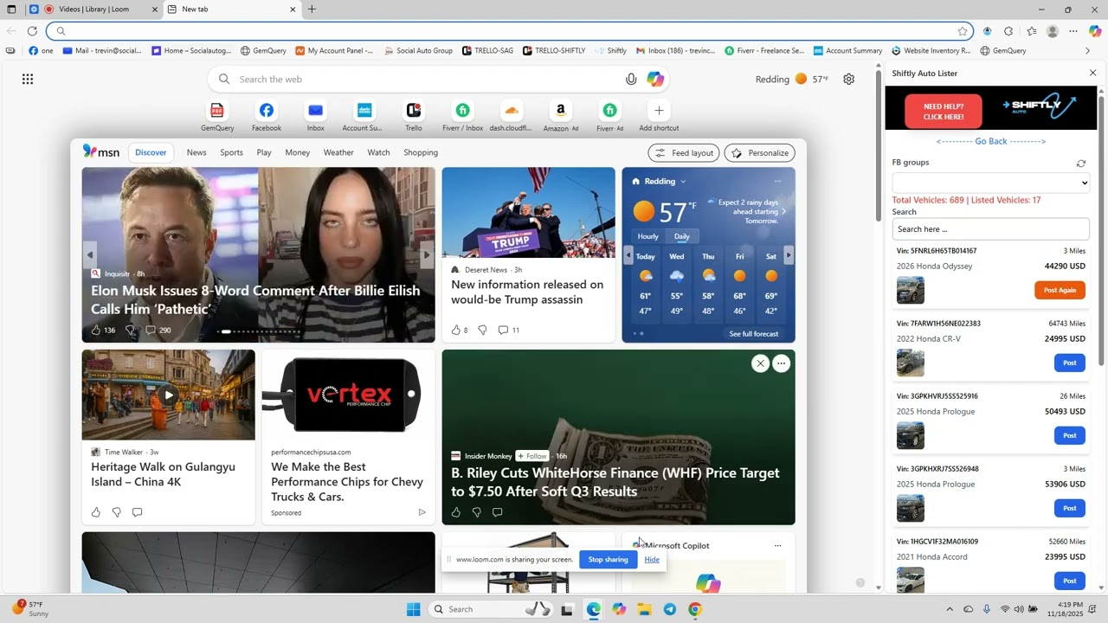This screenshot has height=623, width=1108.
Task: Hide the Loom sharing notification
Action: [652, 559]
